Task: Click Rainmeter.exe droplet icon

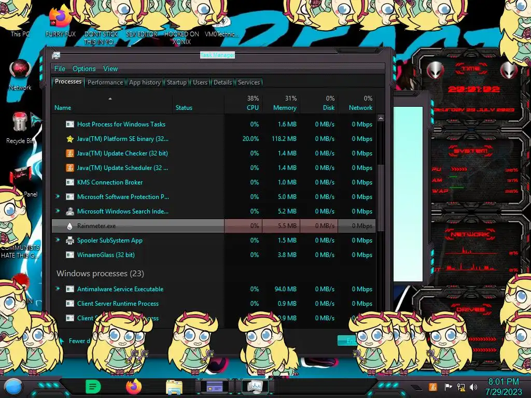Action: coord(70,226)
